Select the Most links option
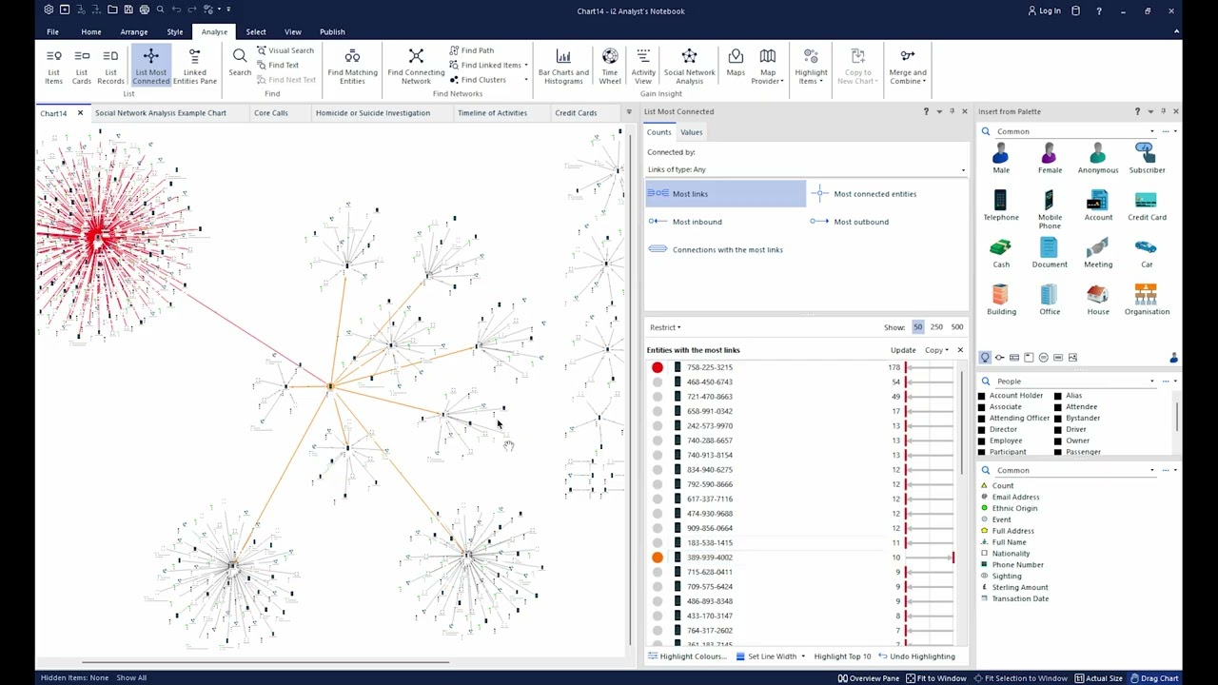 pos(725,194)
